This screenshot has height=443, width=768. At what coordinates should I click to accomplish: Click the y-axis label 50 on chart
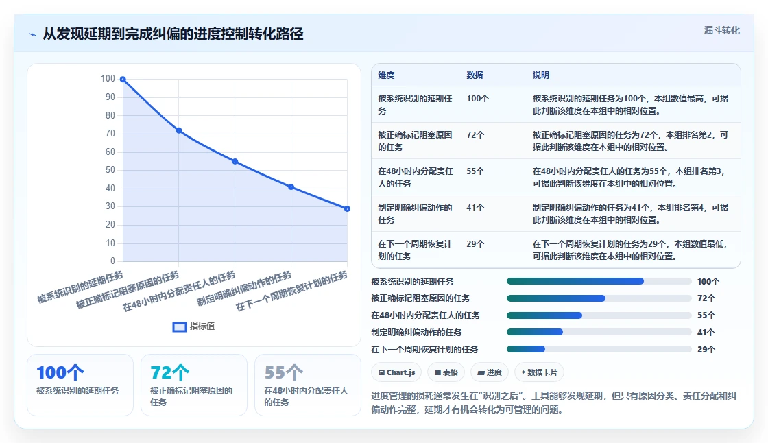110,170
